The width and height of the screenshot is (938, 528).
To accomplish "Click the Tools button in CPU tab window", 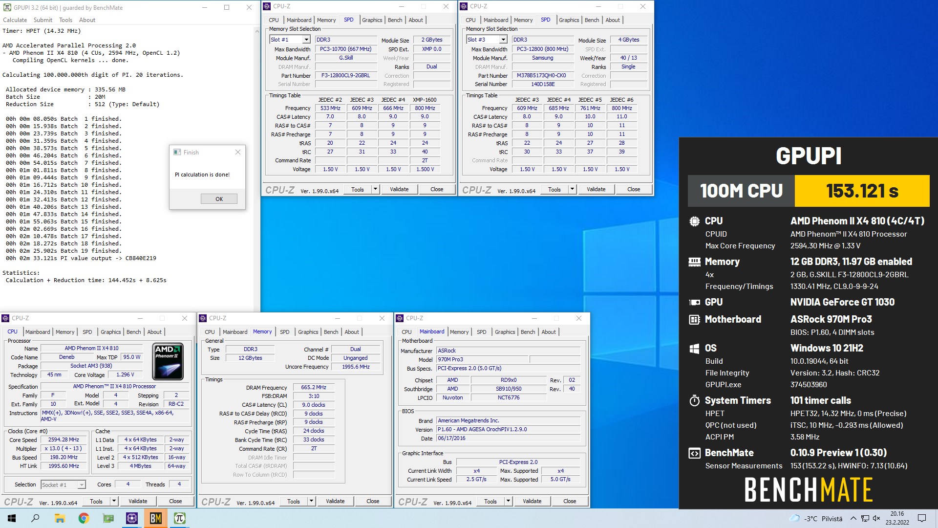I will coord(96,501).
